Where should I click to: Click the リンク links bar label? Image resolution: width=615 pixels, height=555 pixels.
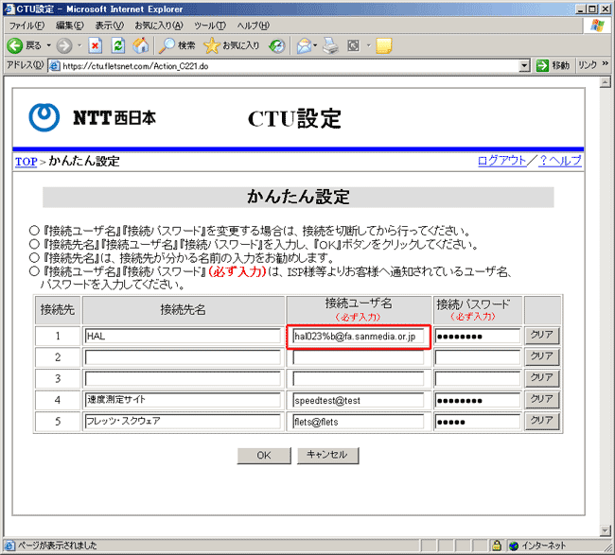[x=588, y=65]
